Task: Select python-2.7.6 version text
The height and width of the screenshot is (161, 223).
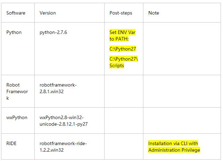Action: [53, 33]
